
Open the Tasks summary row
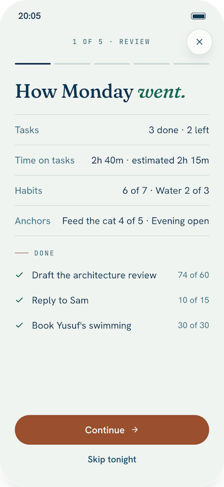pyautogui.click(x=112, y=130)
